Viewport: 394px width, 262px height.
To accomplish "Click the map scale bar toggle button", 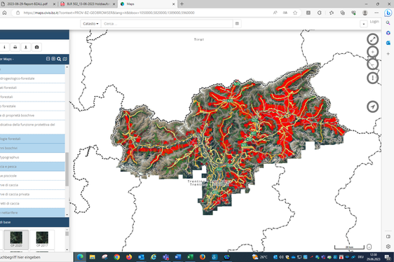I will (x=369, y=247).
